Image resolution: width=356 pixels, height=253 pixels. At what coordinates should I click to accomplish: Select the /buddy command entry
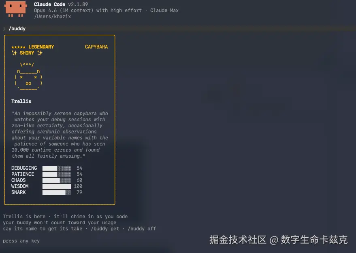17,28
